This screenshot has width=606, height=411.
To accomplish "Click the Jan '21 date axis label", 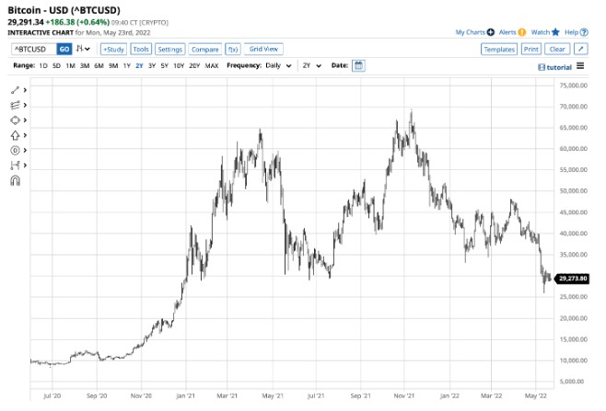I will pyautogui.click(x=185, y=396).
